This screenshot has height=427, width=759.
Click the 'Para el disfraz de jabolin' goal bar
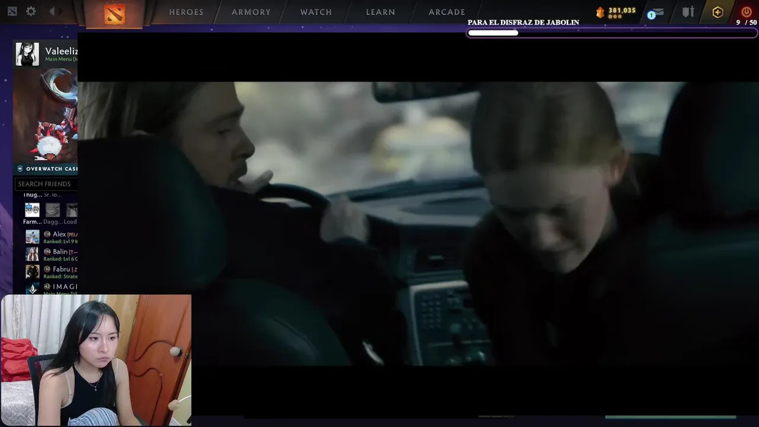tap(612, 33)
